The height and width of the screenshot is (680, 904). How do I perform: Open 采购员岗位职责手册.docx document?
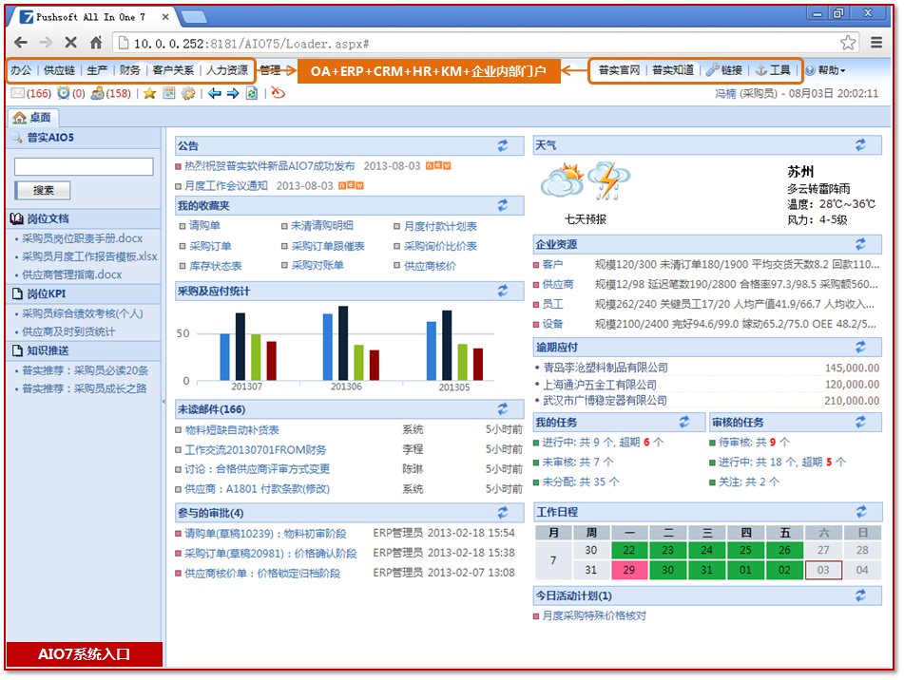tap(82, 238)
